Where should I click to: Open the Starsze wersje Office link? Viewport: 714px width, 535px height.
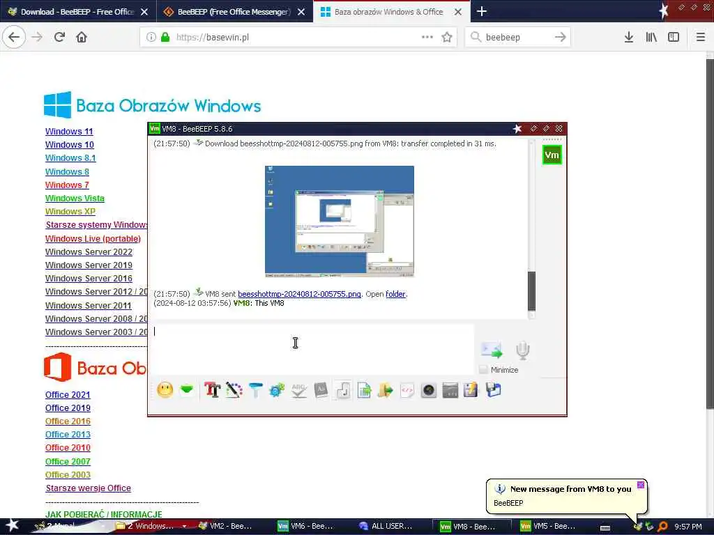(x=89, y=488)
